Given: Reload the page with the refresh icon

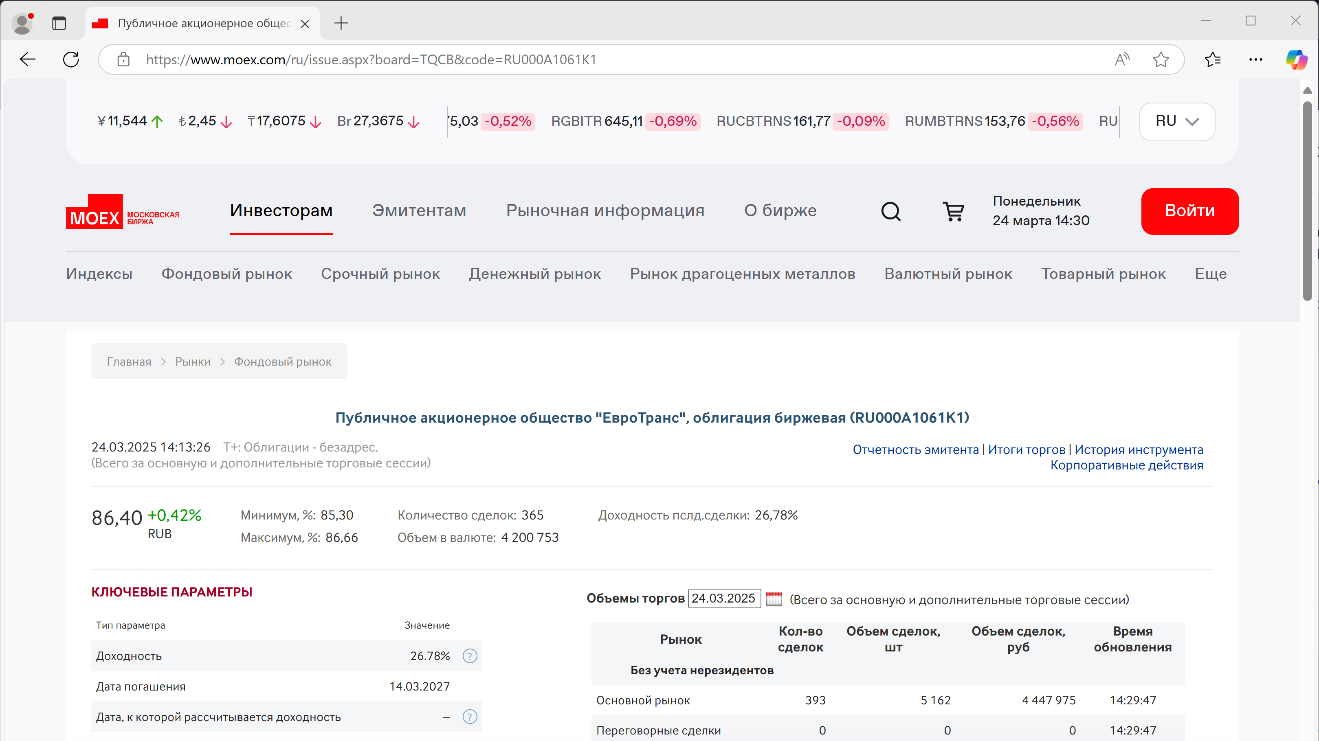Looking at the screenshot, I should pos(71,59).
